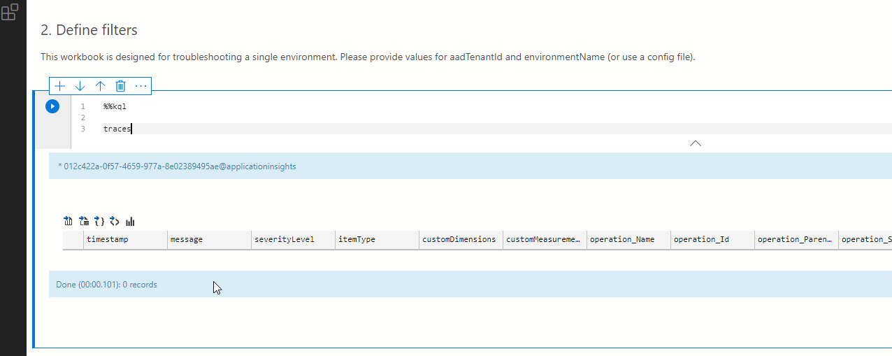Collapse the cell output with chevron

coord(695,143)
